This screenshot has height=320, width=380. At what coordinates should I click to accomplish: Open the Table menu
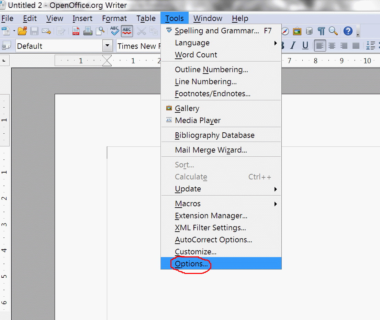[x=146, y=19]
